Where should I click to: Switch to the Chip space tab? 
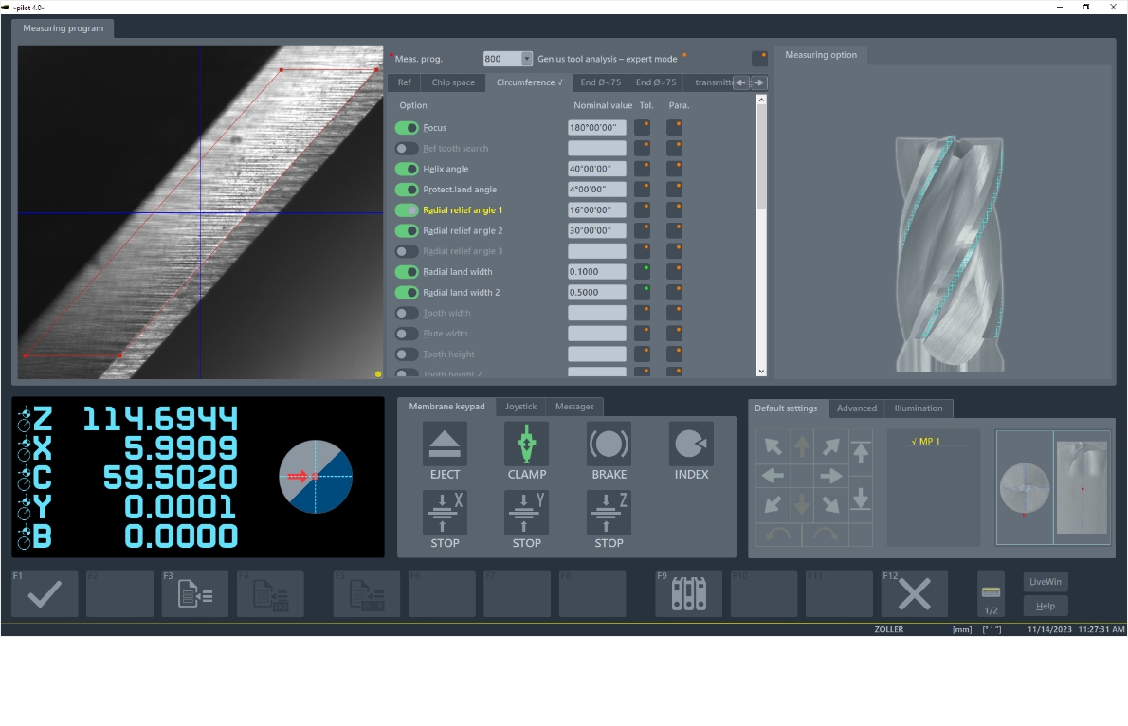453,82
